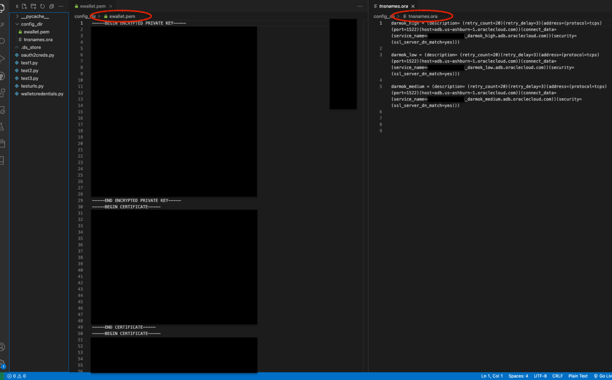Open walletcredentials.py from the file tree
This screenshot has height=380, width=612.
click(42, 94)
